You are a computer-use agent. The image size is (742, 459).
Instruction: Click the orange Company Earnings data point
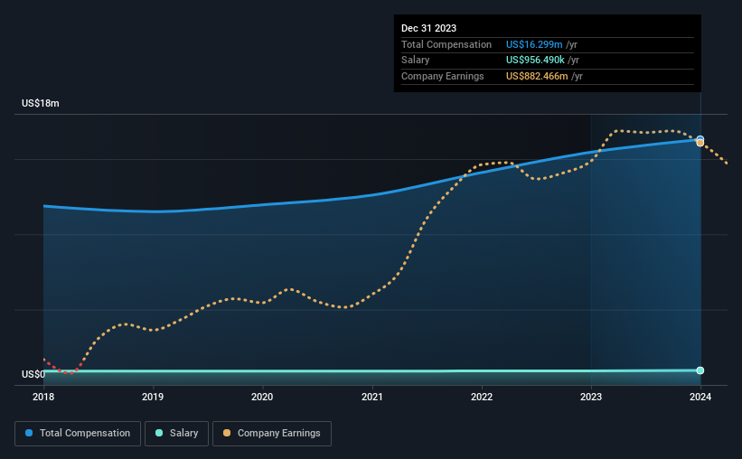point(700,143)
